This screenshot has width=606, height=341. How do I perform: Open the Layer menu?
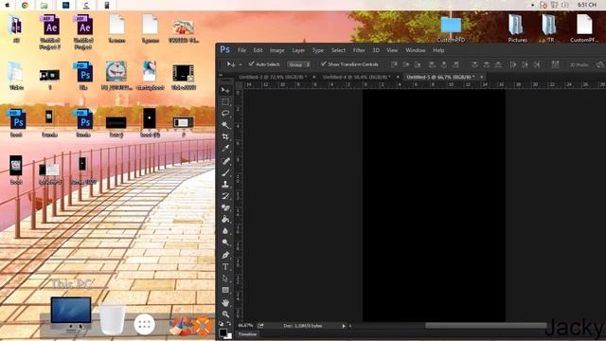pyautogui.click(x=298, y=50)
